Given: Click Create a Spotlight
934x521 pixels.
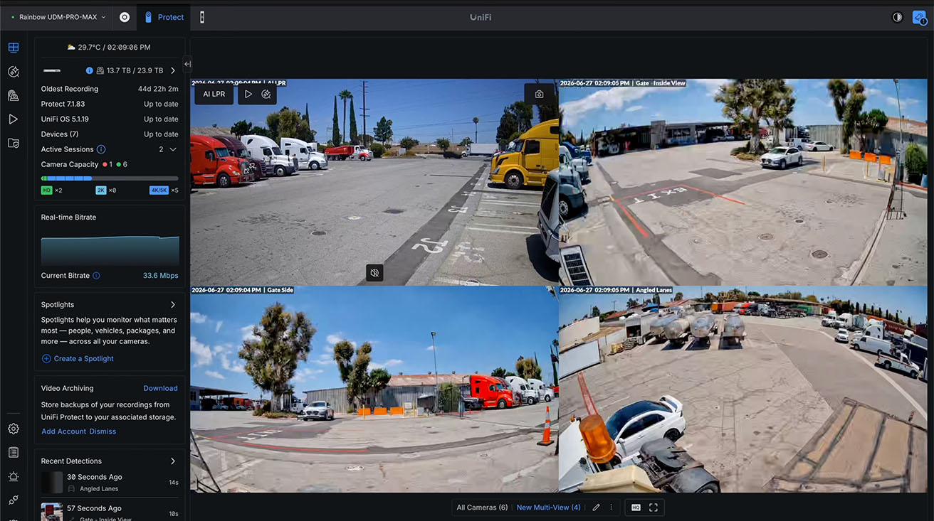Looking at the screenshot, I should pos(78,359).
